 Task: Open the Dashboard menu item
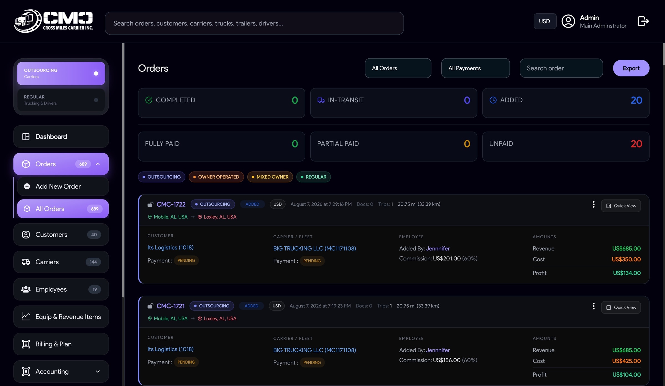coord(61,137)
